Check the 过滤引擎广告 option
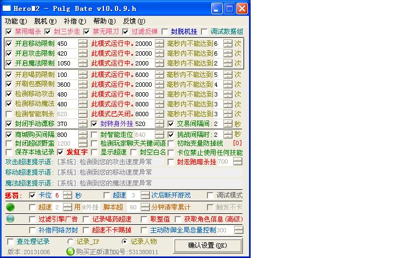Image resolution: width=394 pixels, height=258 pixels. tap(32, 219)
